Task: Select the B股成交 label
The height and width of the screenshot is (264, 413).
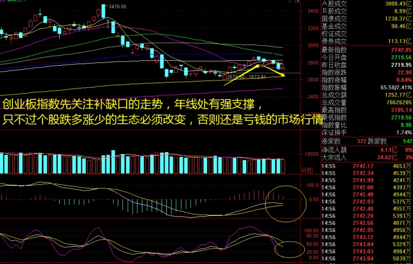Action: (x=334, y=11)
